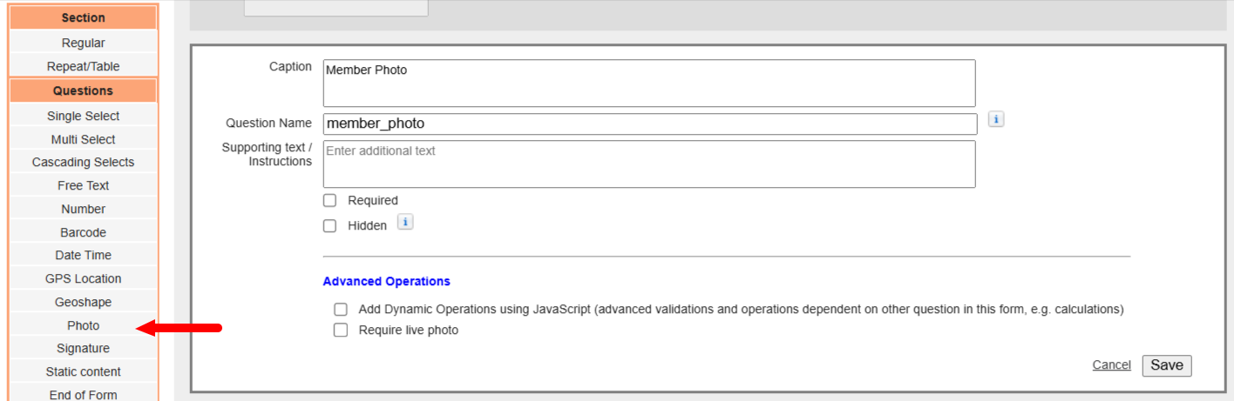This screenshot has width=1234, height=401.
Task: Save the Member Photo question
Action: [x=1166, y=365]
